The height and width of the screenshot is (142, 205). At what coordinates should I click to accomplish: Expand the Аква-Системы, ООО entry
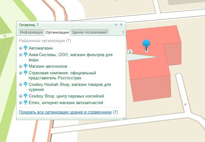coord(20,55)
